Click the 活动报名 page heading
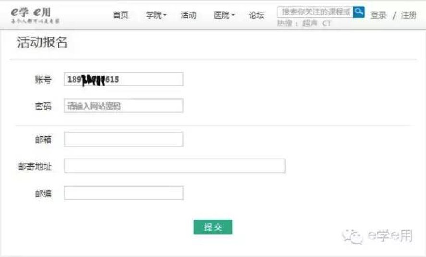Image resolution: width=426 pixels, height=257 pixels. (42, 43)
